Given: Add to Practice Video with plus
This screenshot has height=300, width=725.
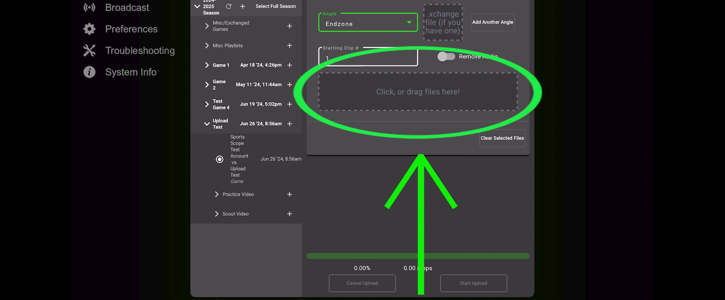Looking at the screenshot, I should [x=290, y=194].
